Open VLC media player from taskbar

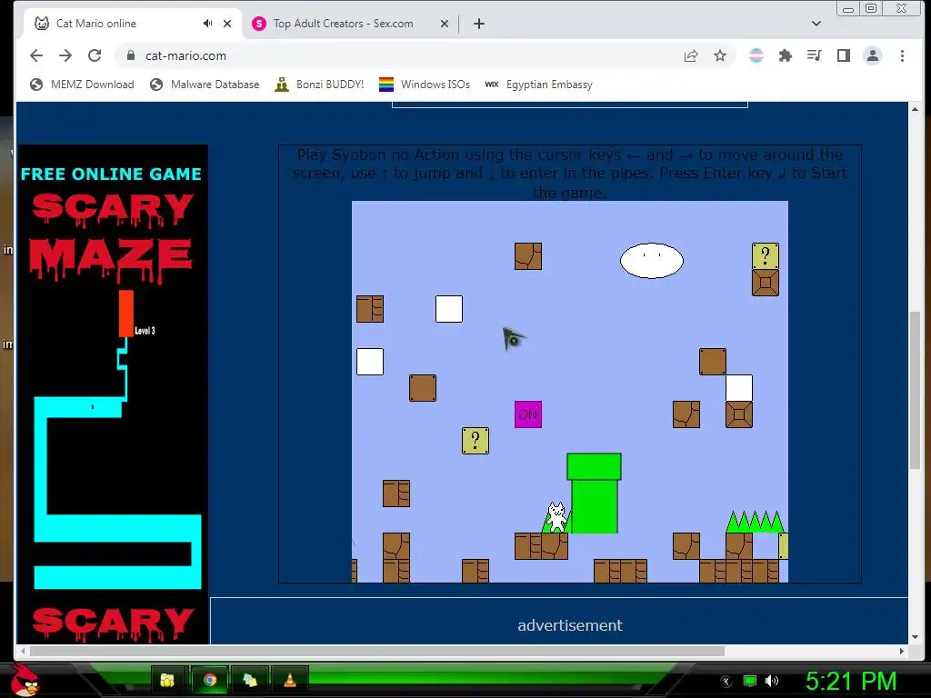point(290,680)
